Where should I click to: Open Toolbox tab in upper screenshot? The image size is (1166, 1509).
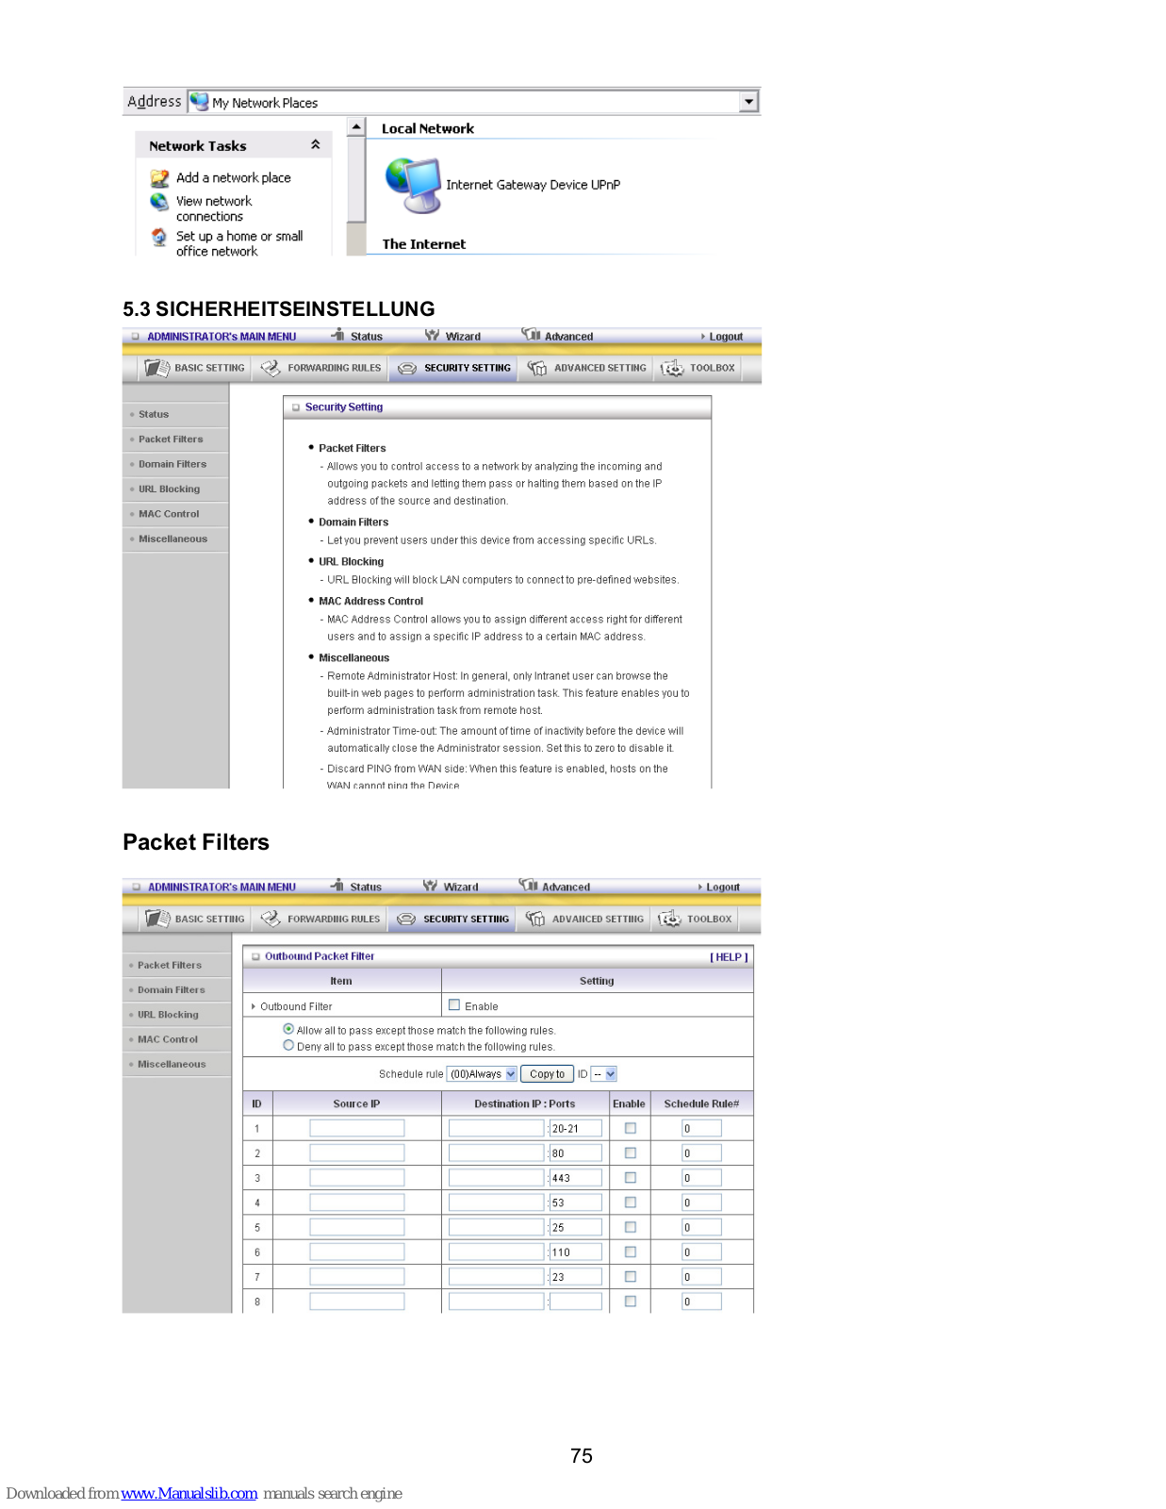pyautogui.click(x=699, y=368)
